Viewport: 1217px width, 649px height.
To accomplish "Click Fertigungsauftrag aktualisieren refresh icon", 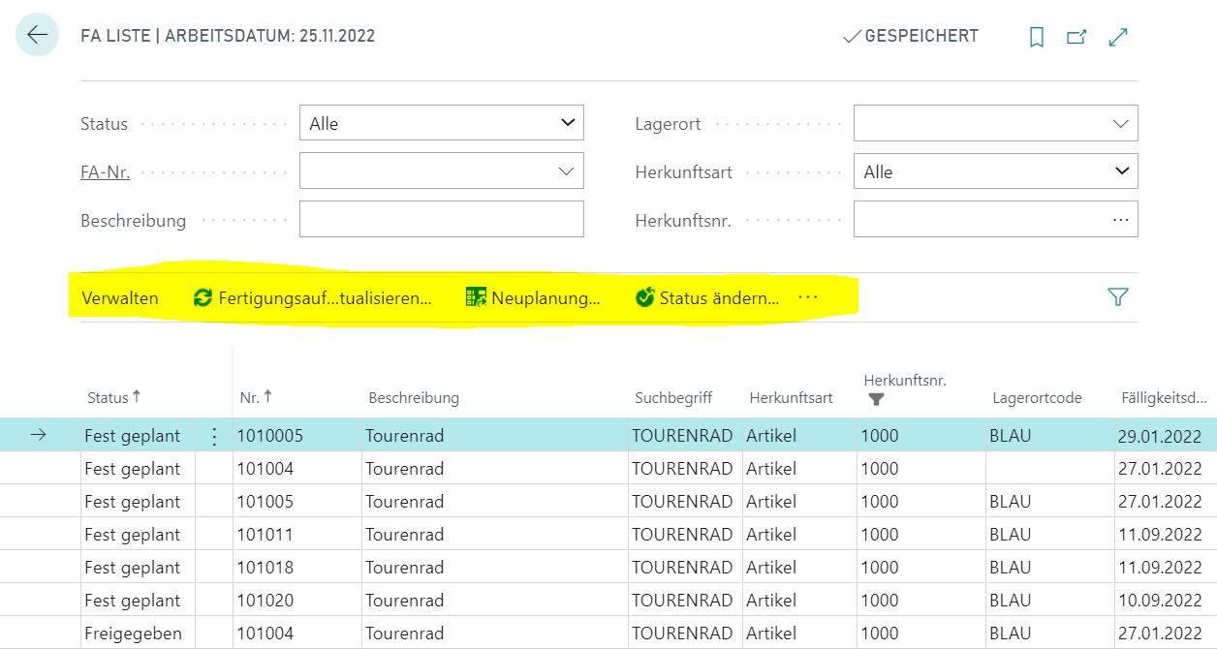I will click(x=203, y=297).
